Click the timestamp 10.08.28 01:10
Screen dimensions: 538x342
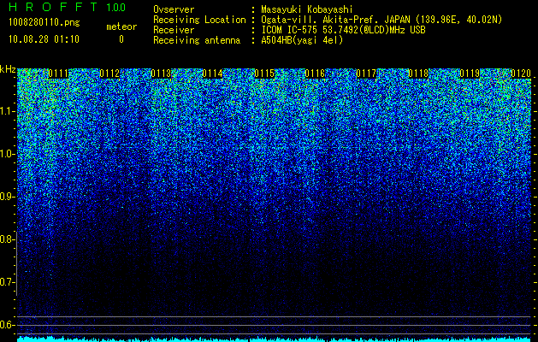(x=44, y=39)
